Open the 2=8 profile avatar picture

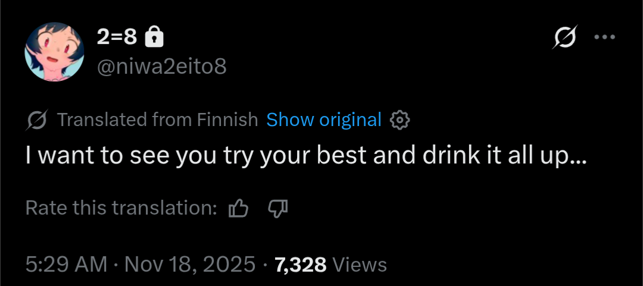click(53, 52)
